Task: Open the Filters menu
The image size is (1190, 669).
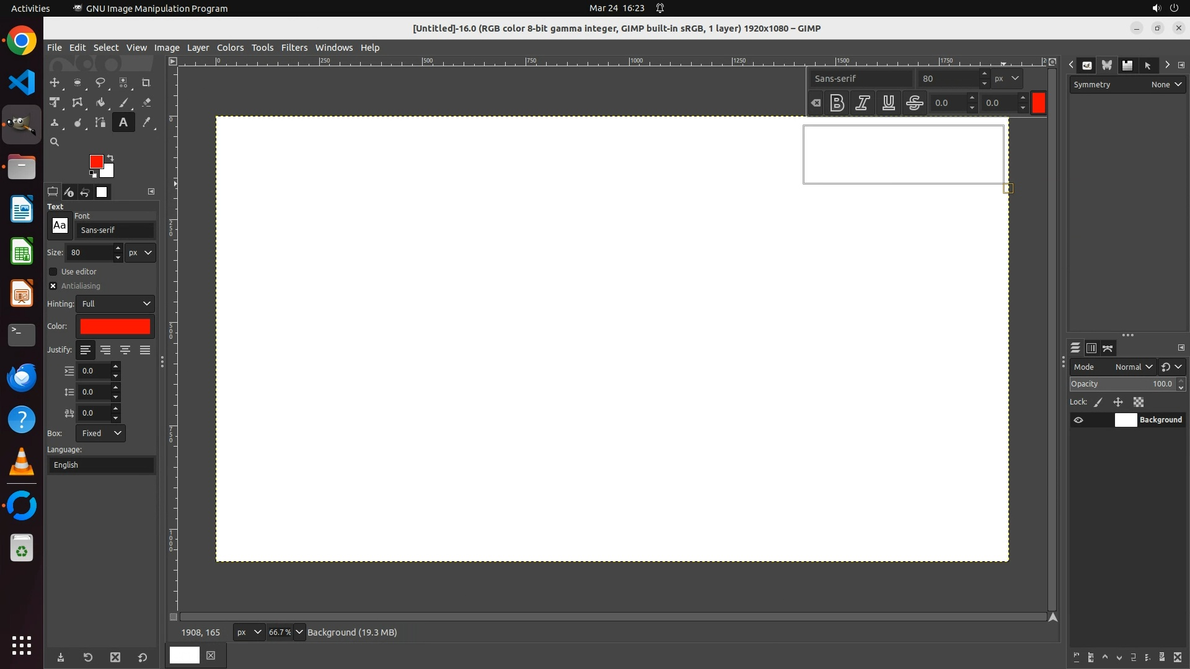Action: (x=294, y=48)
